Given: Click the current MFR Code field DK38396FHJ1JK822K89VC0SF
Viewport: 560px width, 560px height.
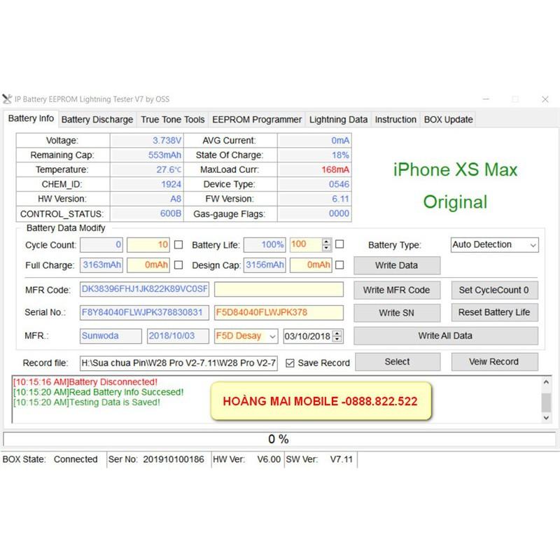Looking at the screenshot, I should pyautogui.click(x=144, y=289).
